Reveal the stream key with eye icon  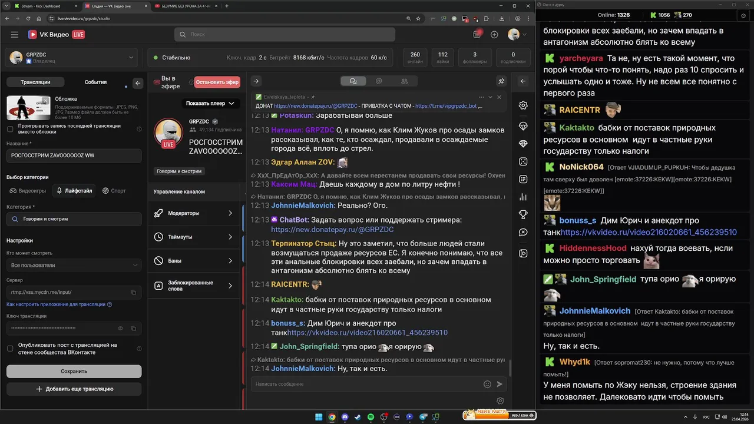[120, 328]
